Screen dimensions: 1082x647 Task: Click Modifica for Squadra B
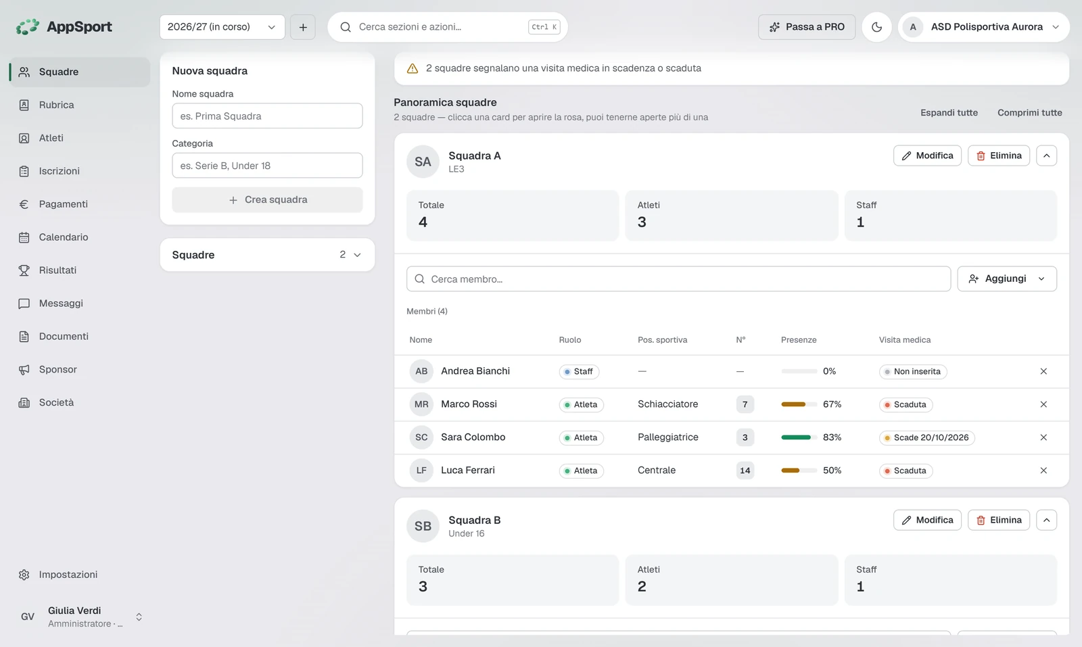[927, 520]
